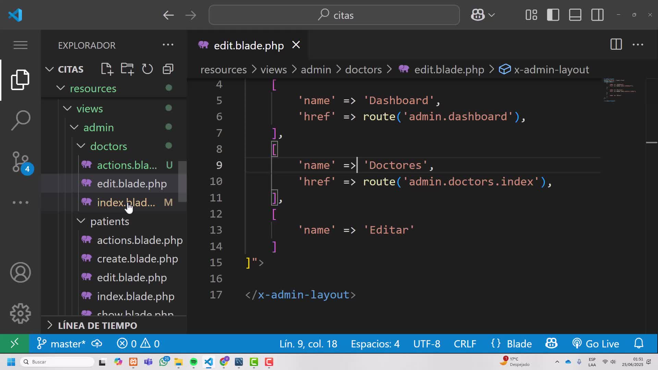The height and width of the screenshot is (370, 658).
Task: Switch branch via master* indicator
Action: (x=61, y=344)
